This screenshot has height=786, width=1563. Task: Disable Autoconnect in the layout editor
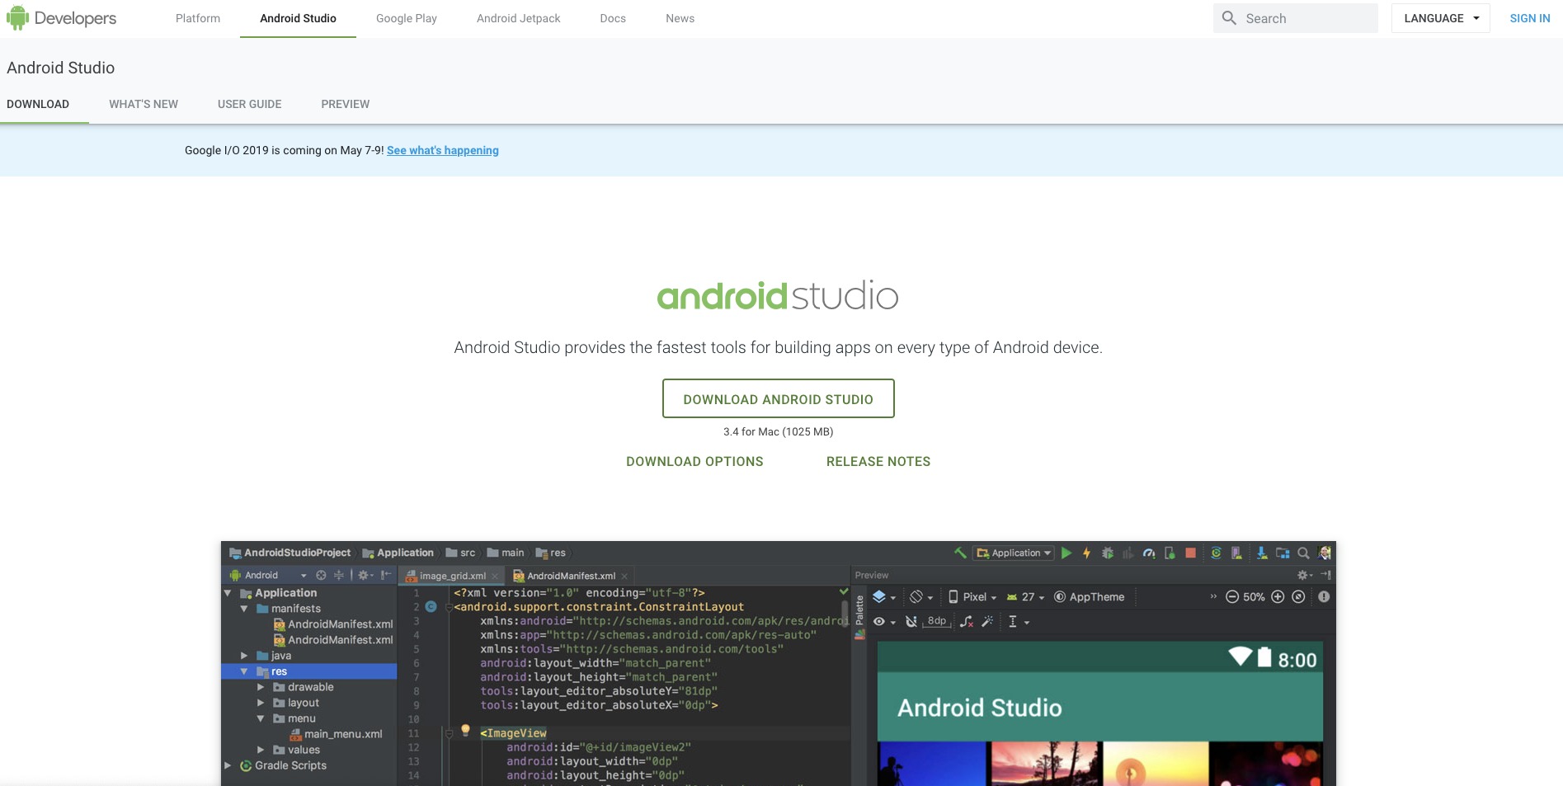[911, 622]
